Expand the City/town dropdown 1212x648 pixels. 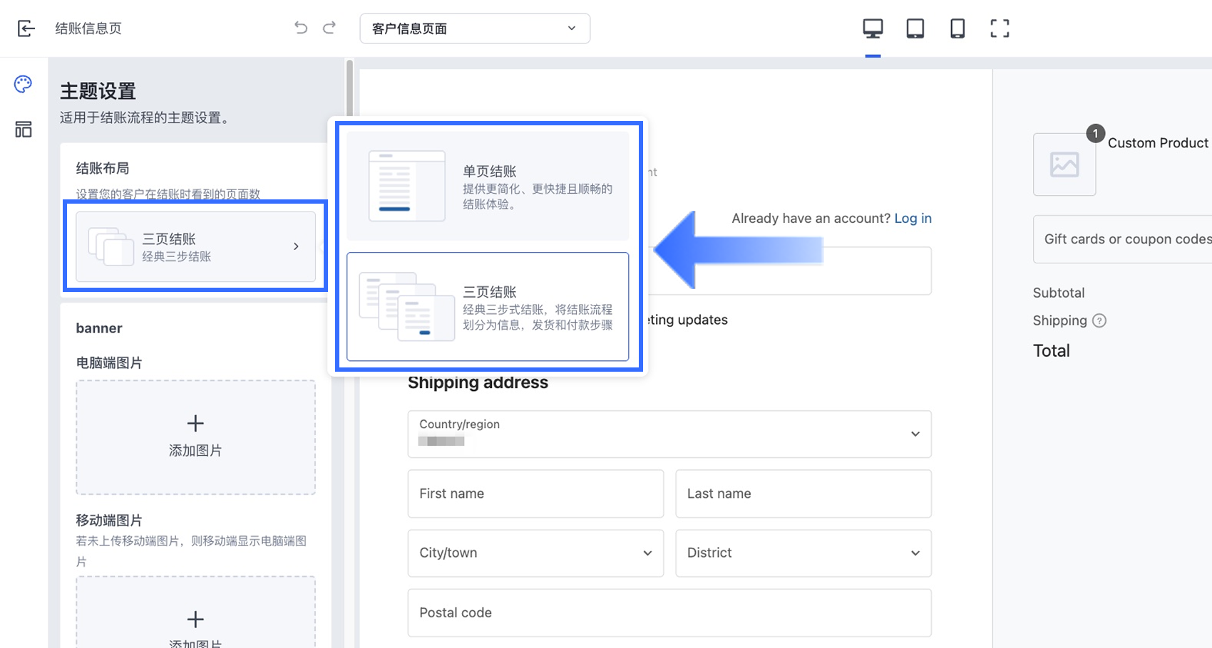click(x=535, y=553)
